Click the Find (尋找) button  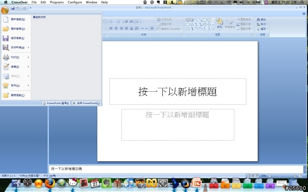tap(261, 19)
